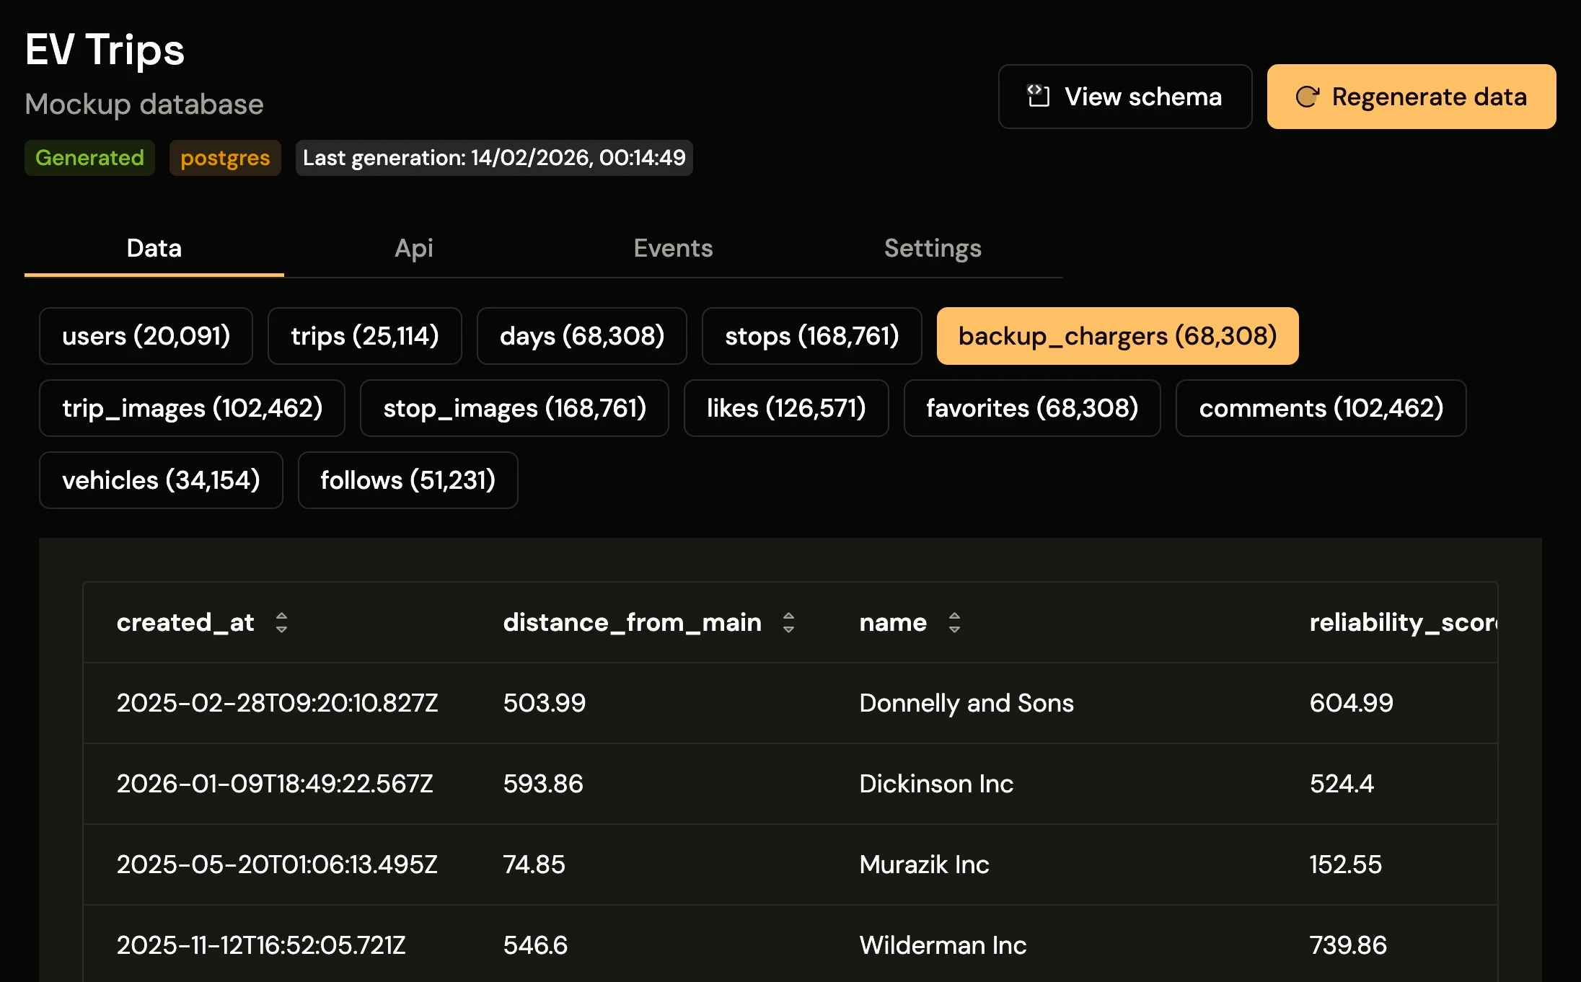Open the Settings tab
Image resolution: width=1581 pixels, height=982 pixels.
click(932, 248)
